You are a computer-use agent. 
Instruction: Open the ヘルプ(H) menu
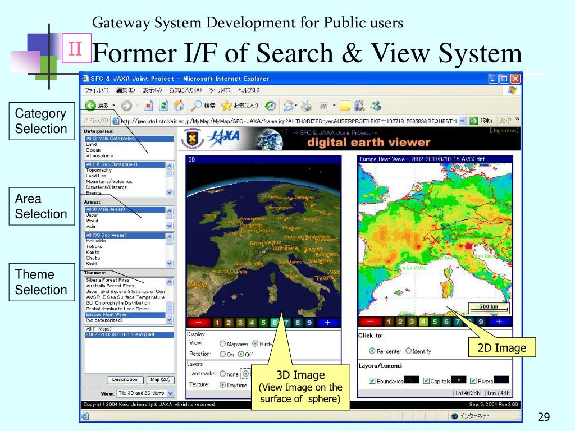(249, 90)
